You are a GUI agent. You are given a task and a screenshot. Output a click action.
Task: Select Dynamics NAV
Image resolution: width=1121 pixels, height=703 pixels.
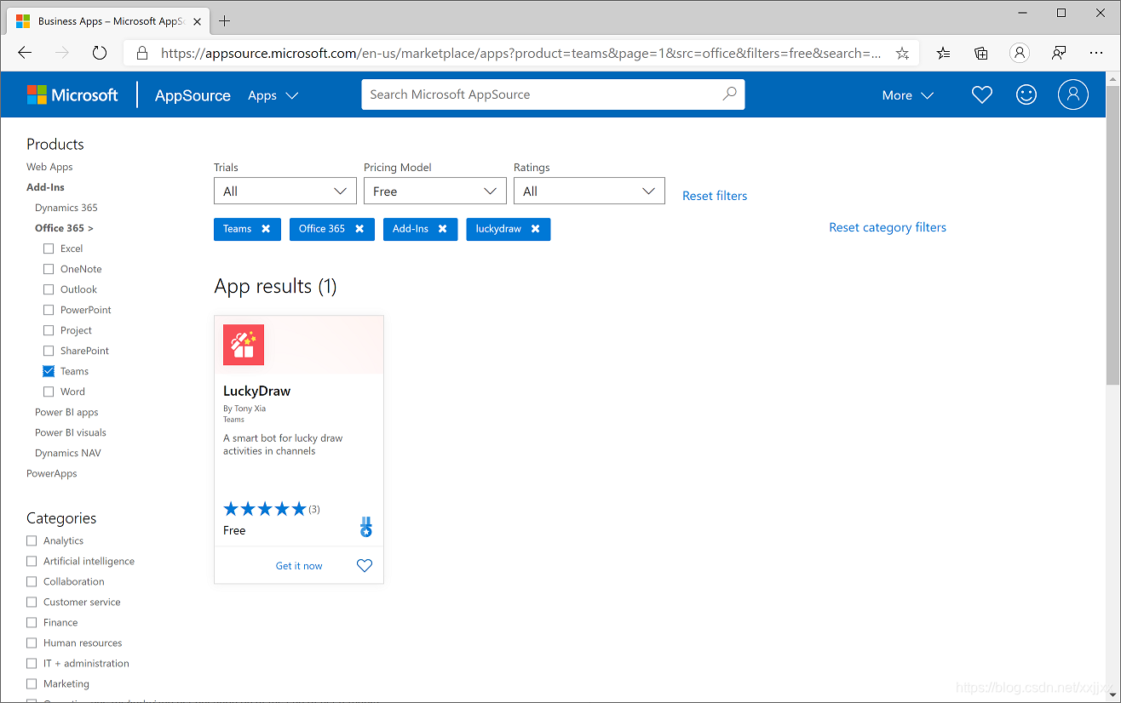click(x=68, y=453)
